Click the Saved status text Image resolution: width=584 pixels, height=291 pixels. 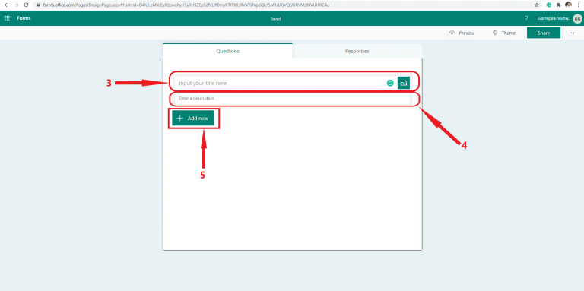point(275,18)
